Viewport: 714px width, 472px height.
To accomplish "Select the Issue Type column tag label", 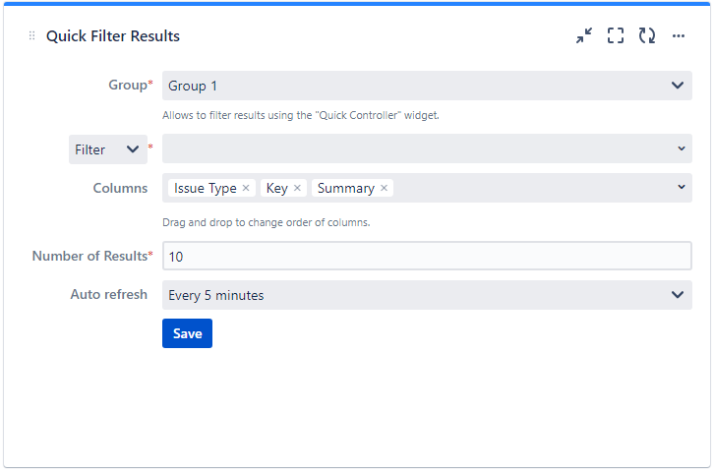I will click(x=205, y=188).
